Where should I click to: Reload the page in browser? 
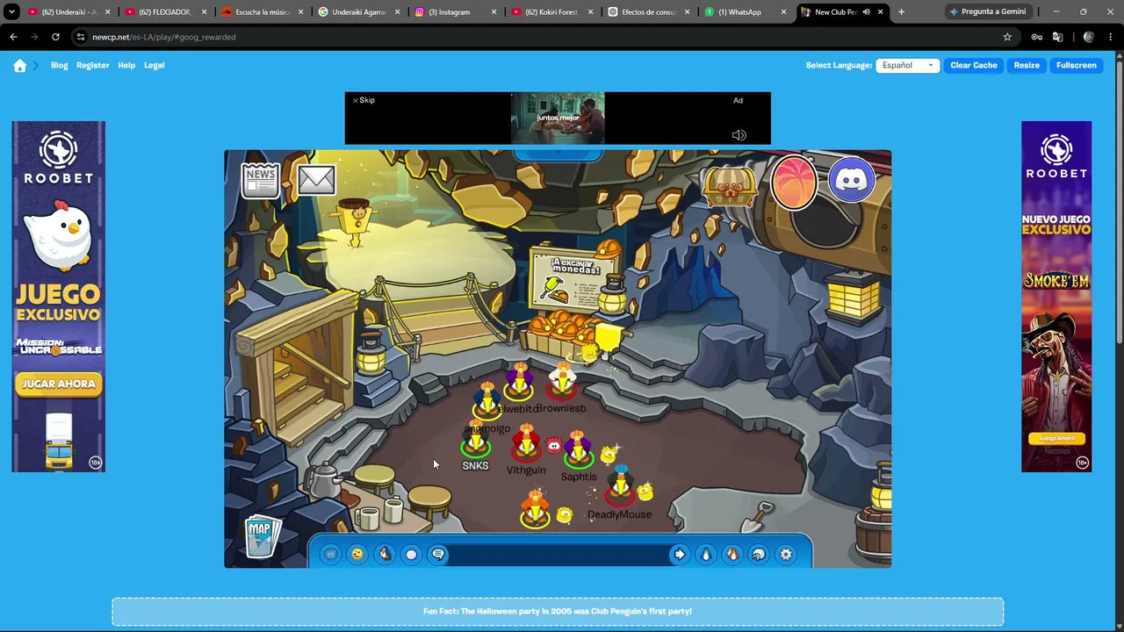tap(55, 37)
